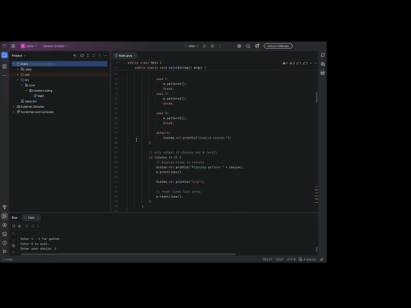Stop the running Main process
The width and height of the screenshot is (411, 308).
pos(19,227)
